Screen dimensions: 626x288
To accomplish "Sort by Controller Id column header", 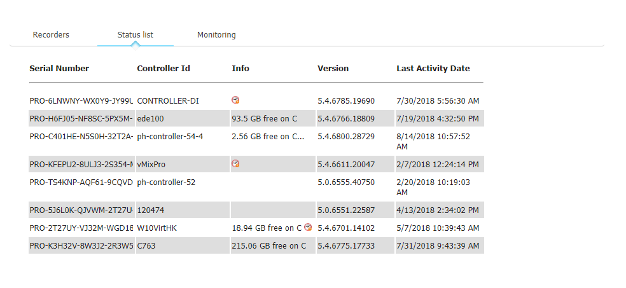I will pos(163,68).
